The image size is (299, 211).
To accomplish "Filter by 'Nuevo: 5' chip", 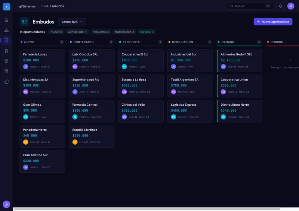I will (56, 32).
